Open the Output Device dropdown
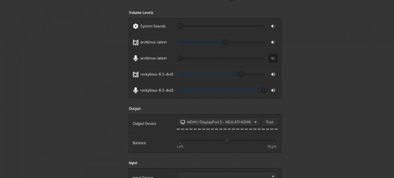The height and width of the screenshot is (178, 394). coord(218,122)
